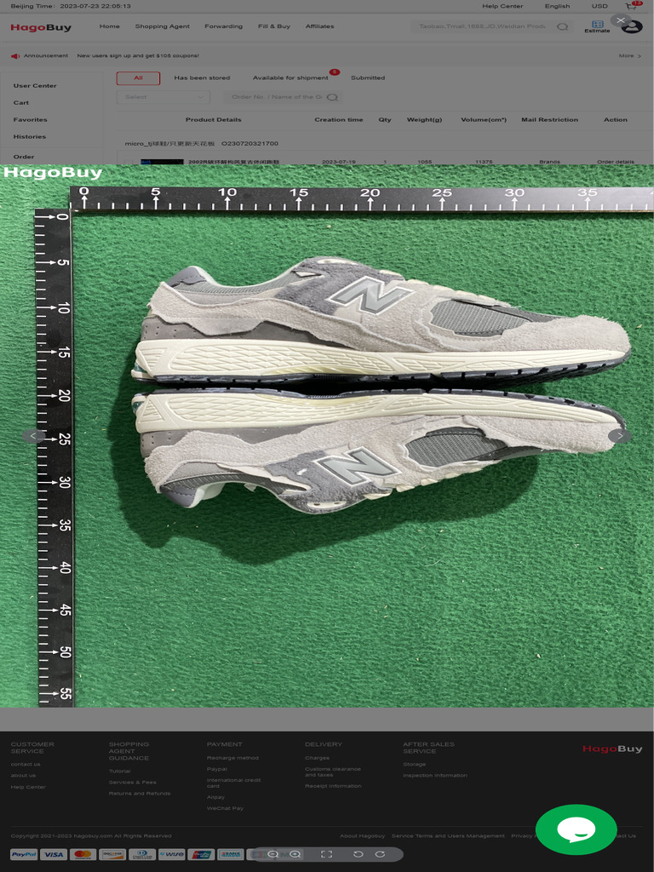Open the Order details link
654x872 pixels.
[615, 161]
